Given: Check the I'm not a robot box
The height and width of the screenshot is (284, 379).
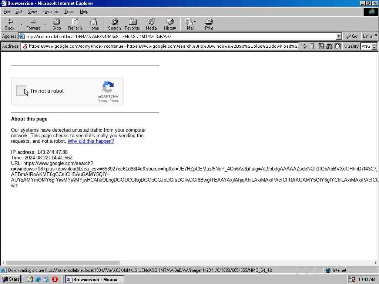Looking at the screenshot, I should [x=21, y=91].
